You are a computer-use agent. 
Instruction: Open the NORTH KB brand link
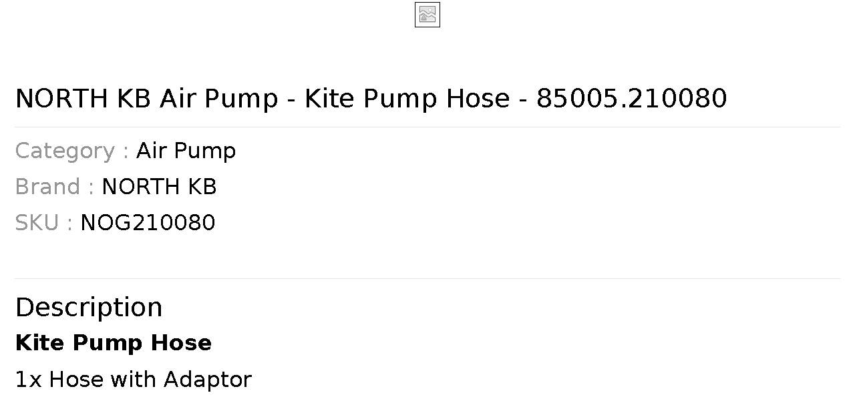159,187
